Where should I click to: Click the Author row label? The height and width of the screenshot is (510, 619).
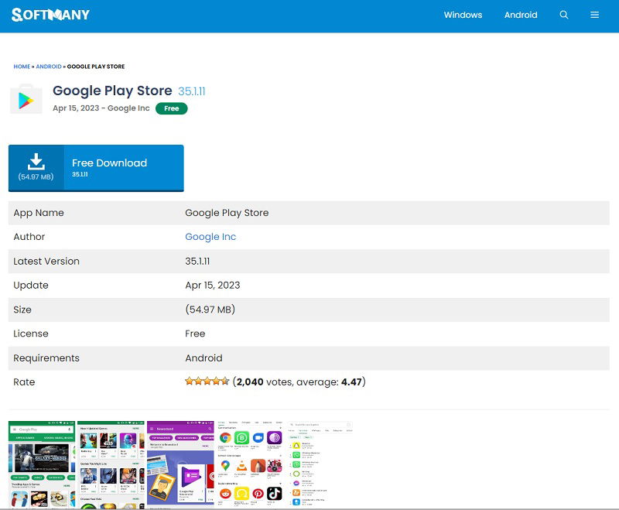pos(29,237)
